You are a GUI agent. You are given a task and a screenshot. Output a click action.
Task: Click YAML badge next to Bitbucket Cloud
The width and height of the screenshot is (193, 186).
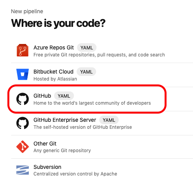coord(86,72)
